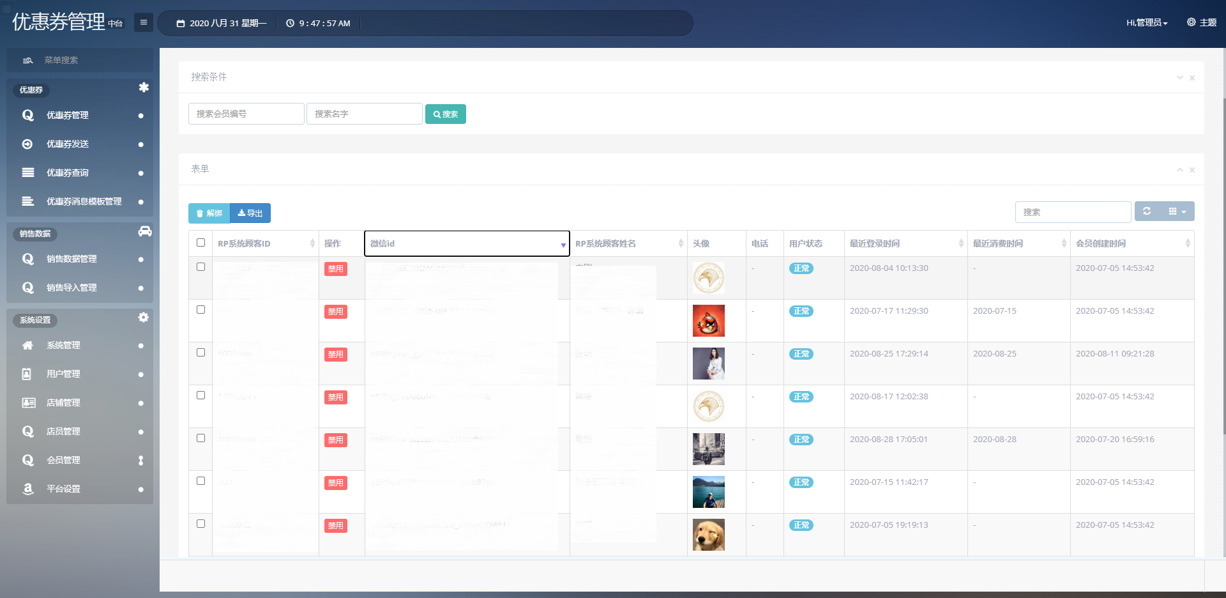1226x598 pixels.
Task: Open the Hi,管理员 user dropdown
Action: [x=1147, y=23]
